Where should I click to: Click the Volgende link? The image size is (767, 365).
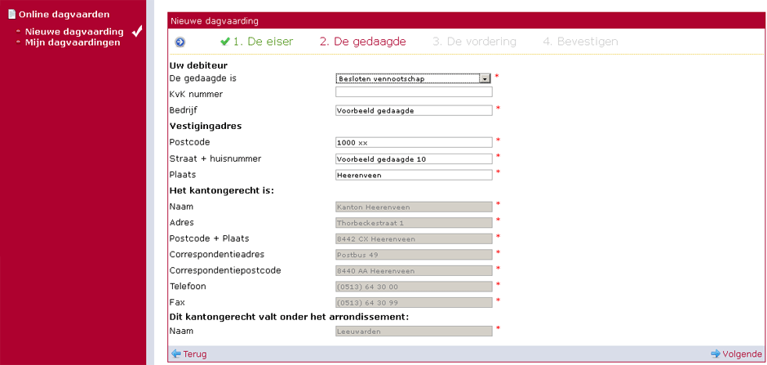742,354
